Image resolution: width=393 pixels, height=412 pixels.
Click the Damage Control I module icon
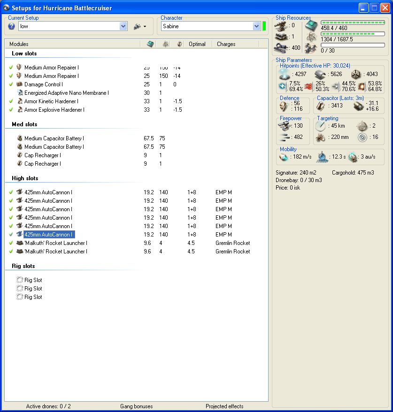(19, 84)
